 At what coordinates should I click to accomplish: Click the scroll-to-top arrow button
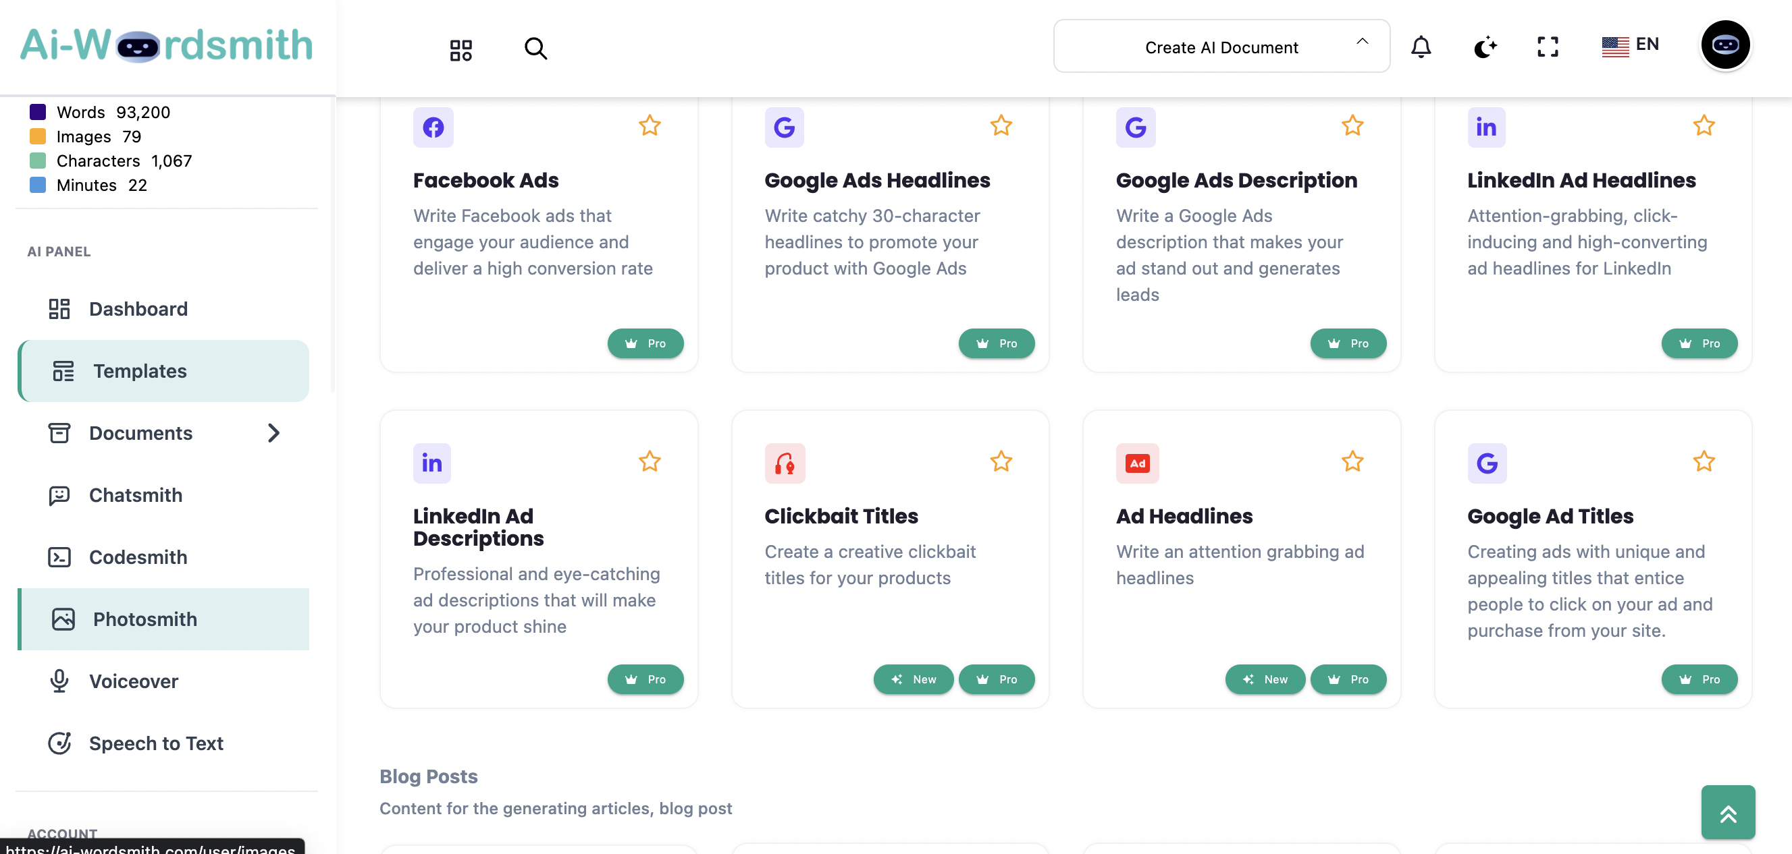[x=1727, y=812]
